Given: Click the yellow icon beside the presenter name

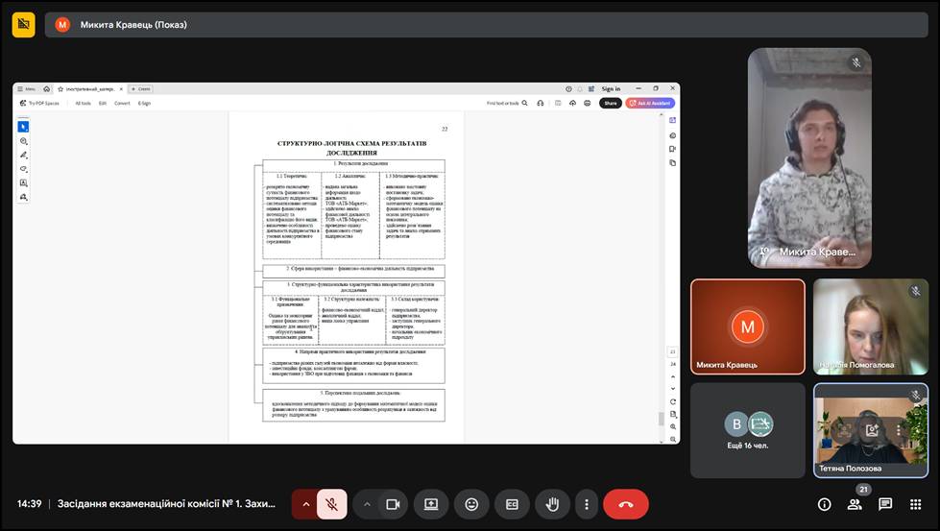Looking at the screenshot, I should coord(23,24).
